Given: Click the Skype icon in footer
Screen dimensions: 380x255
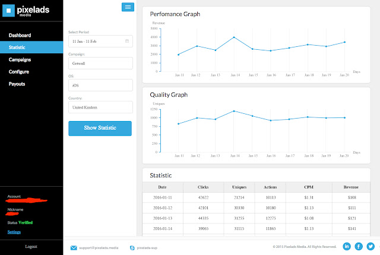Looking at the screenshot, I should tap(132, 248).
